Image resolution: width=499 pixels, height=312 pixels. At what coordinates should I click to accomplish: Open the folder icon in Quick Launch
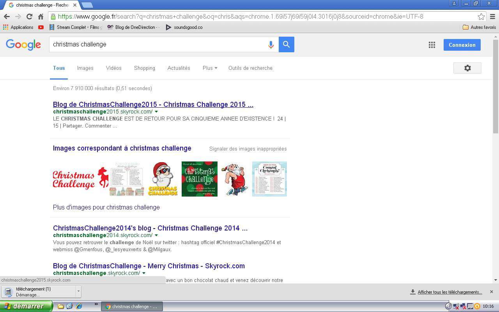[61, 307]
